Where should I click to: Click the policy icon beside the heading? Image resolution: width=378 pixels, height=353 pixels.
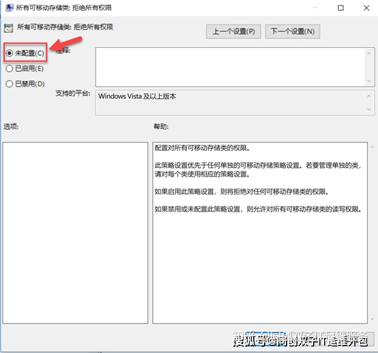(9, 28)
